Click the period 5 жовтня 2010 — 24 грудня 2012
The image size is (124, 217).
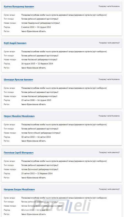click(36, 27)
